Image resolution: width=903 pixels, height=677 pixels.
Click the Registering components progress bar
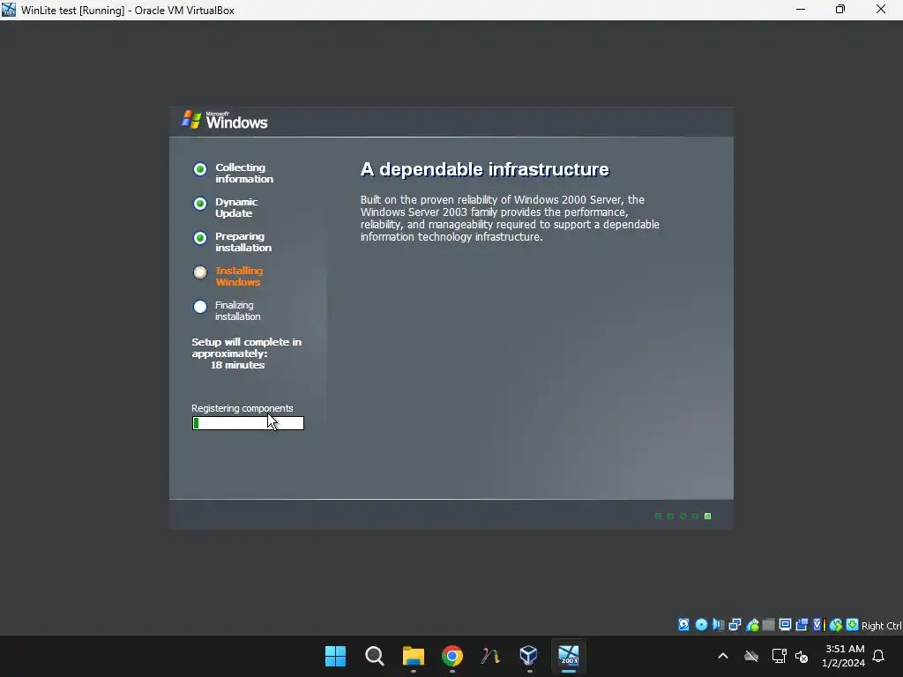[x=248, y=423]
